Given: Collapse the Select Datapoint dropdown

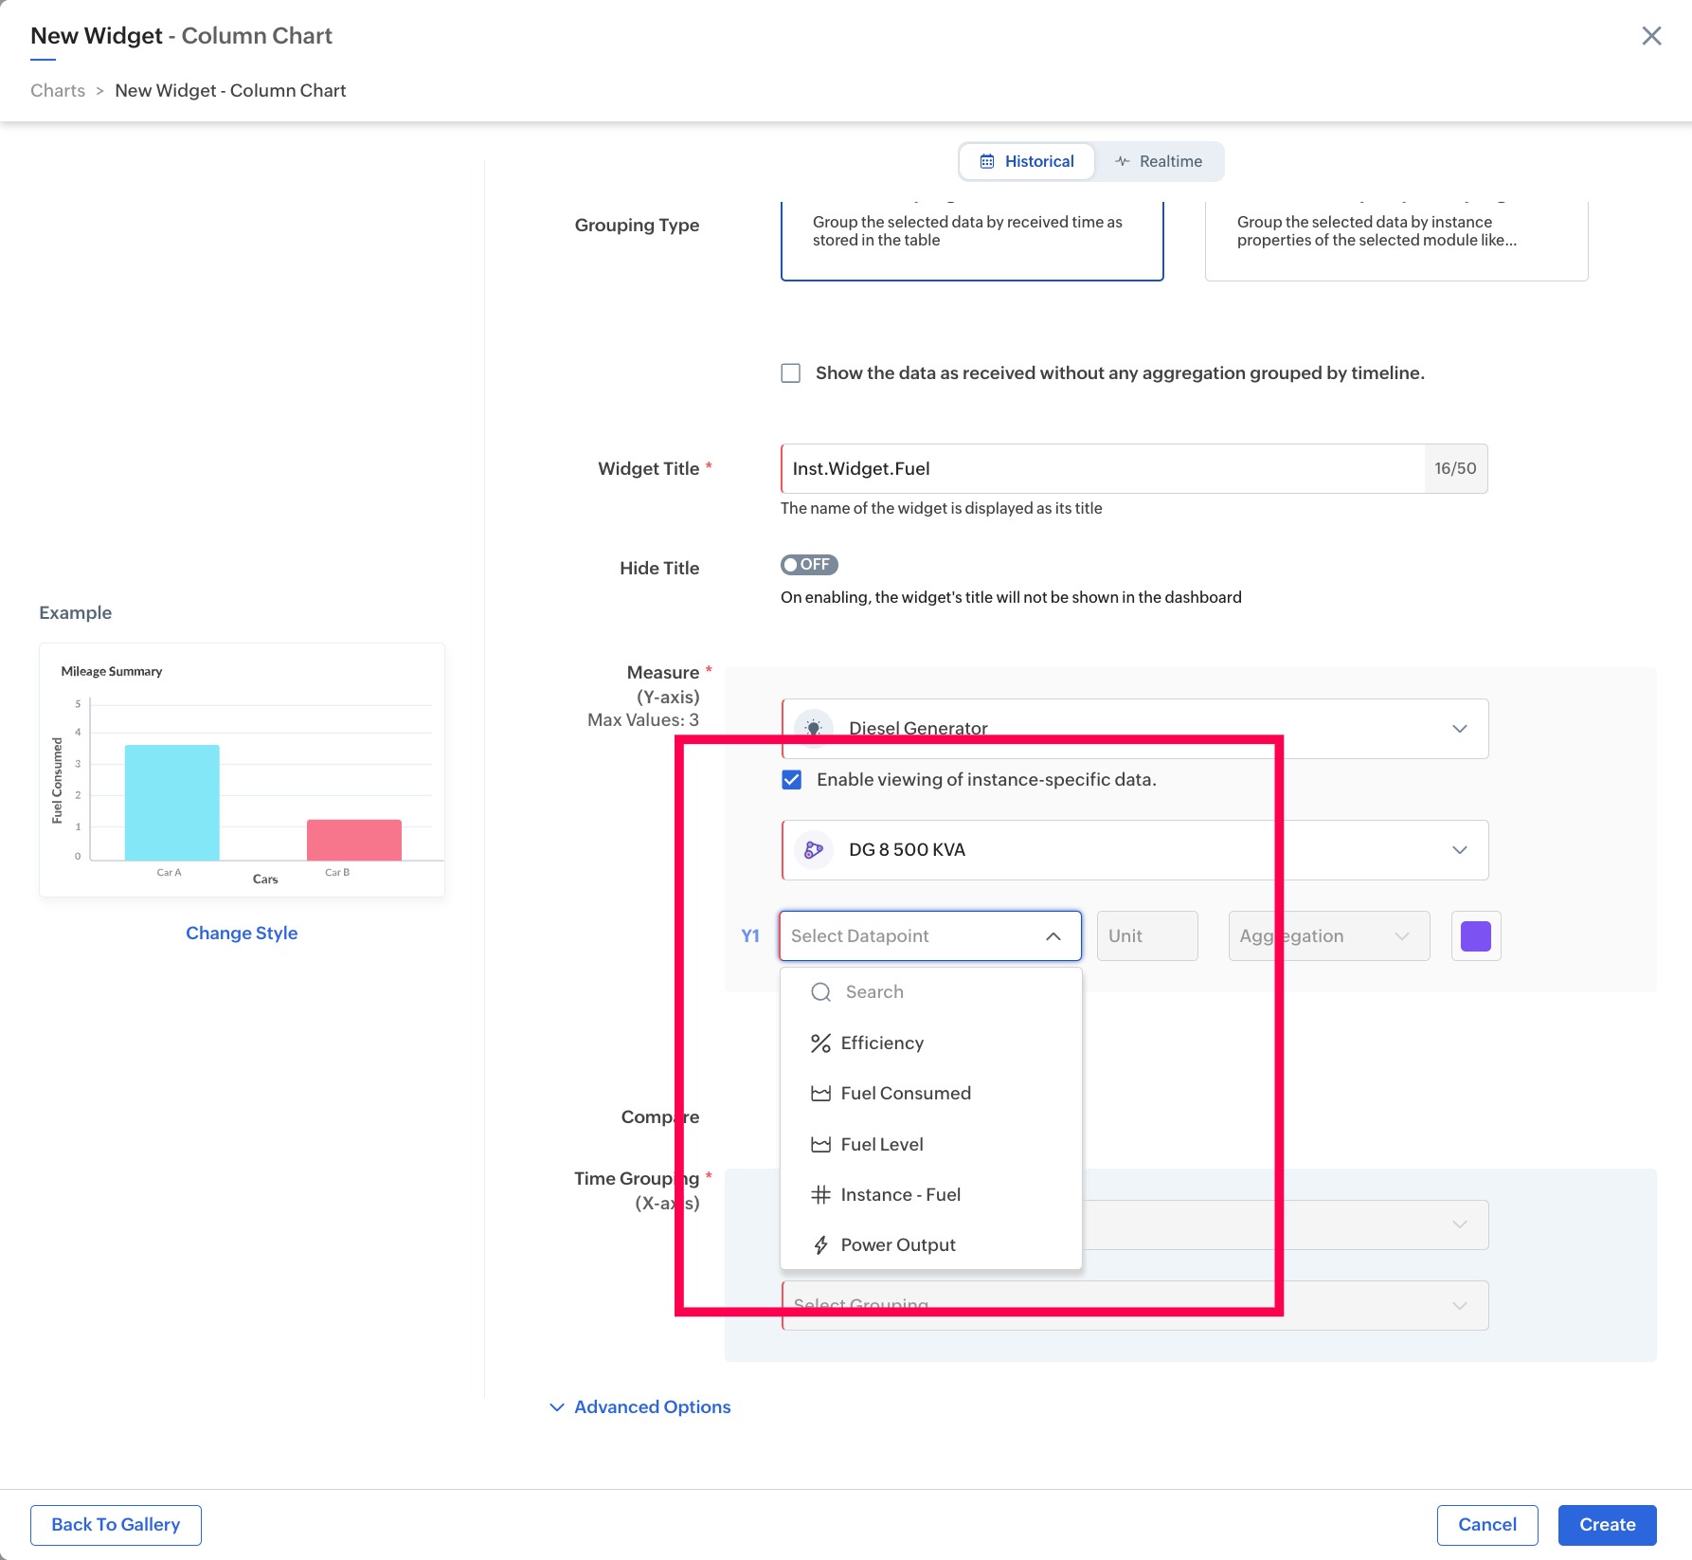Looking at the screenshot, I should tap(1053, 936).
